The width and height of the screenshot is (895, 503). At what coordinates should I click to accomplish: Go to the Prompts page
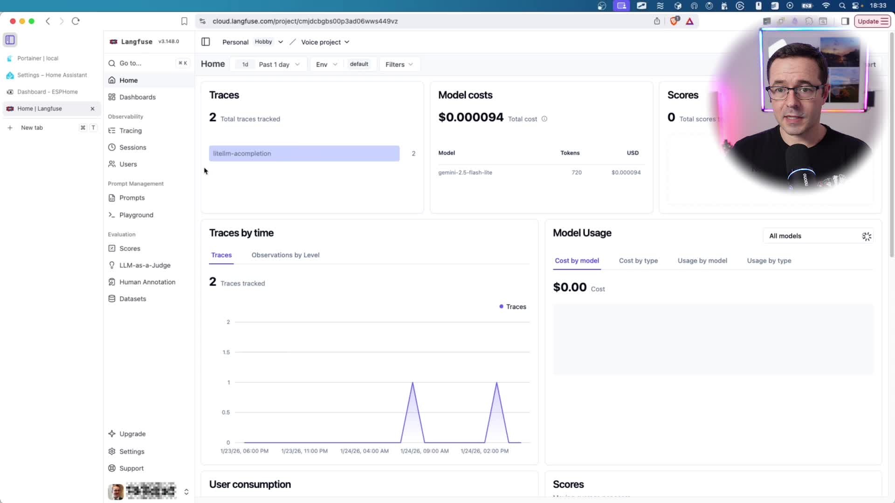coord(131,198)
